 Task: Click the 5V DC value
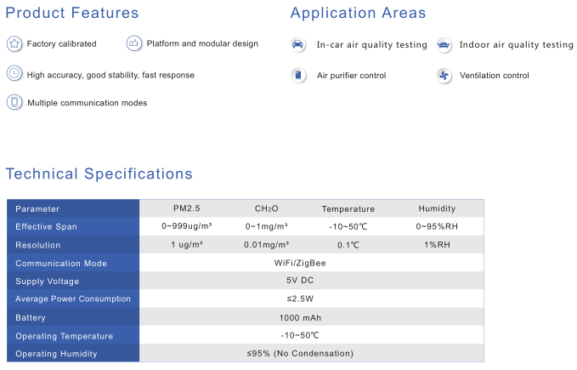point(300,281)
